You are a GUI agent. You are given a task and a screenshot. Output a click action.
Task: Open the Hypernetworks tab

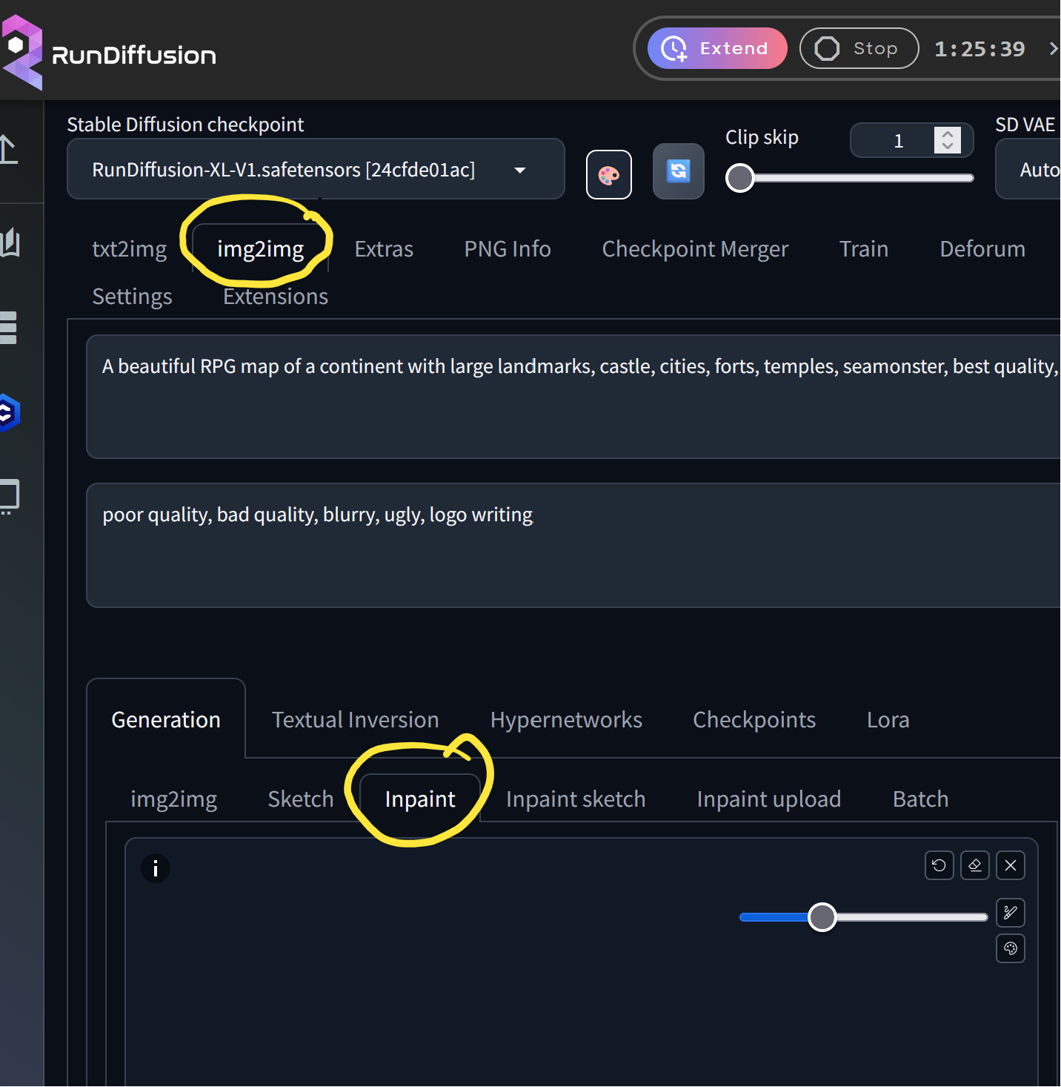[x=566, y=719]
